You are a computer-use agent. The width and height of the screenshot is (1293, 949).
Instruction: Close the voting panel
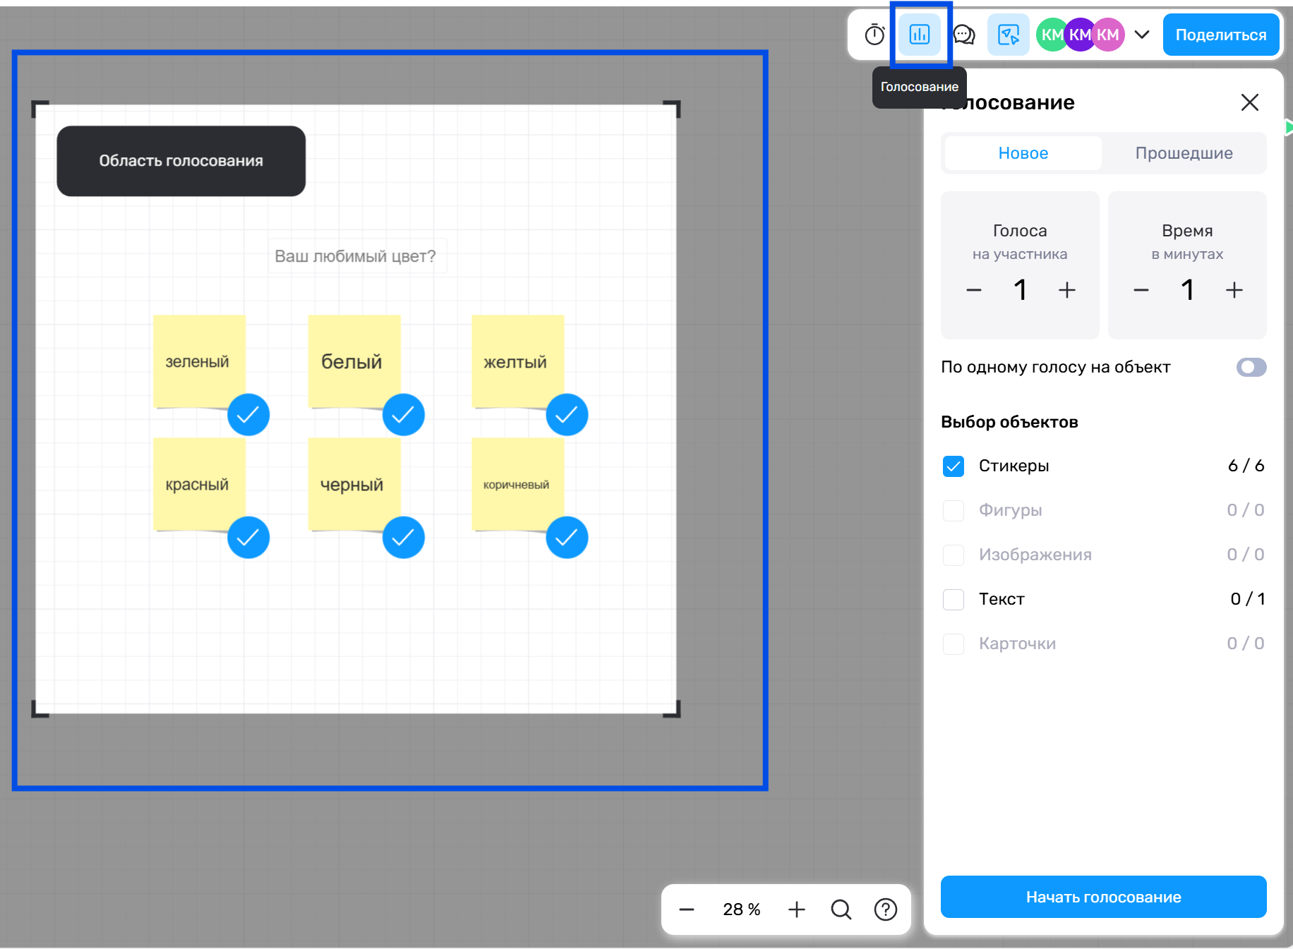click(1249, 102)
